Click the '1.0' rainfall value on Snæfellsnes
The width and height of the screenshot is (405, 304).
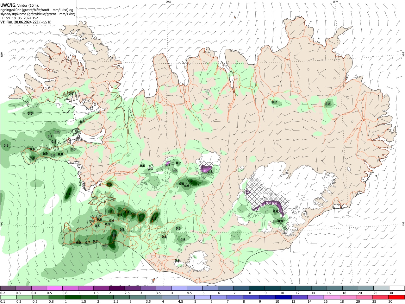(32, 158)
